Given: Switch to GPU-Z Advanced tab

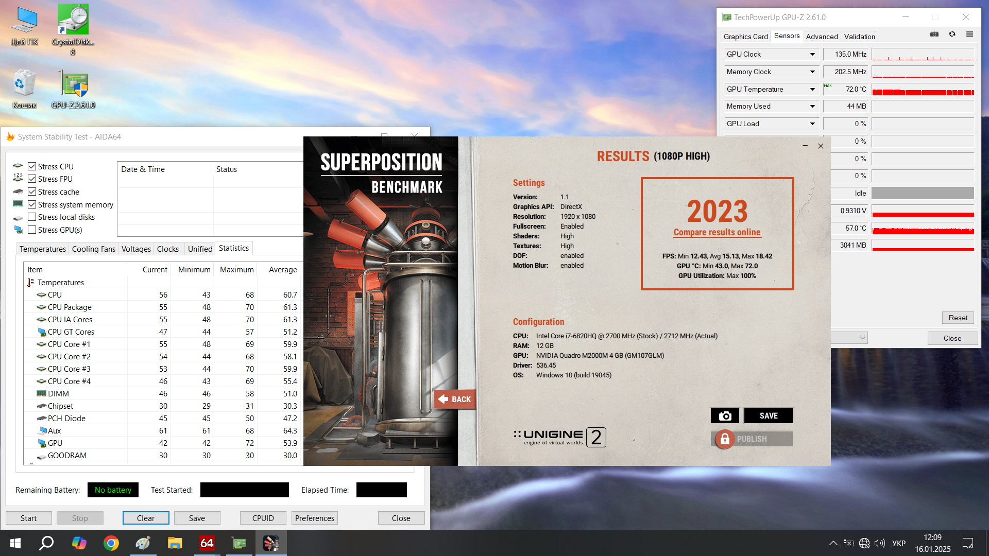Looking at the screenshot, I should click(x=822, y=37).
